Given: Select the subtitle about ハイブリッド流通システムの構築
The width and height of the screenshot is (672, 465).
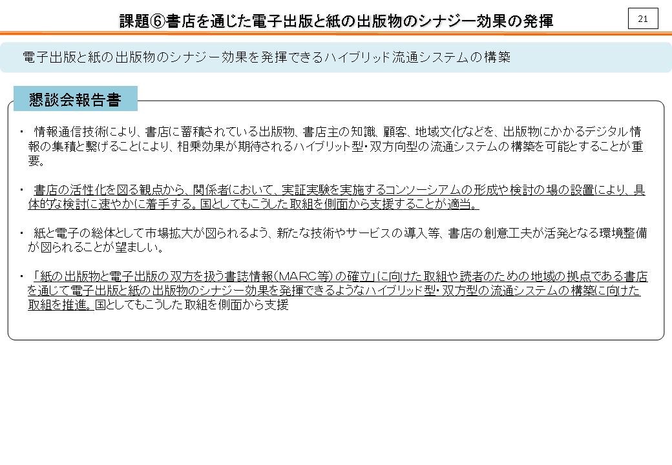Looking at the screenshot, I should pyautogui.click(x=266, y=57).
